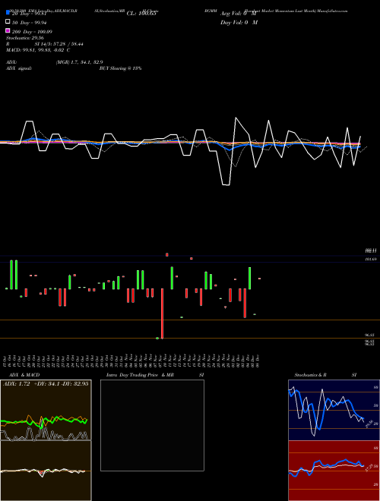Screen dimensions: 380x501
Task: Click the 'Intra Day Trading Price & MR' panel title
Action: click(x=140, y=375)
